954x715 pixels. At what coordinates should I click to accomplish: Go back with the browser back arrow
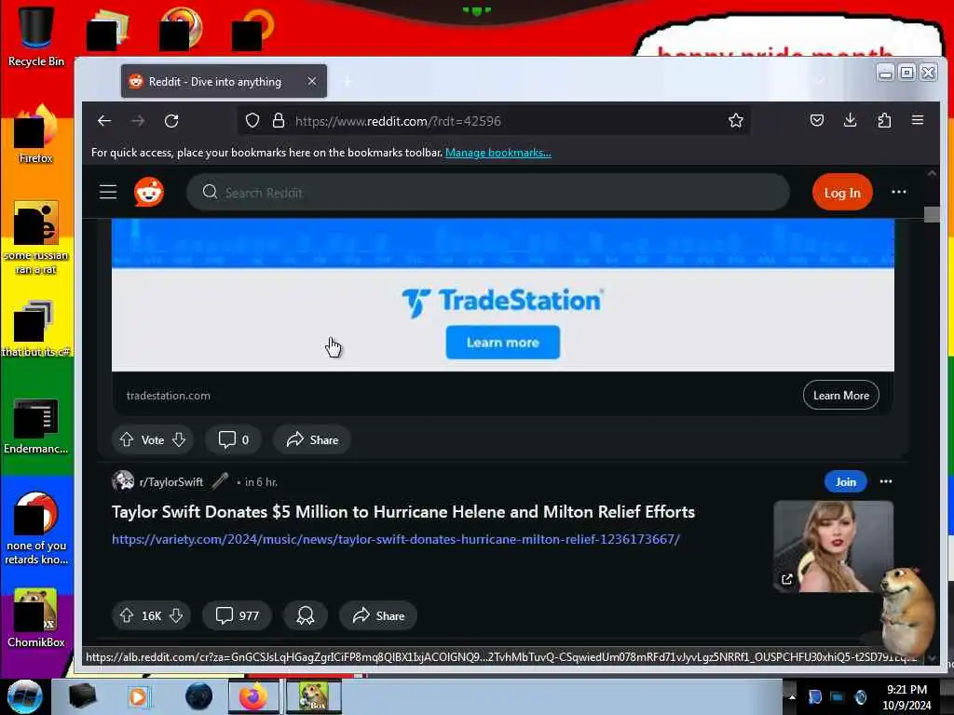(x=104, y=121)
